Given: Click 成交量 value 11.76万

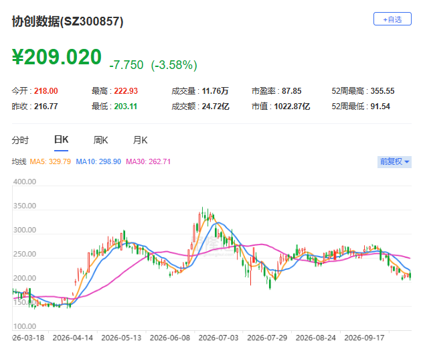Looking at the screenshot, I should [216, 91].
